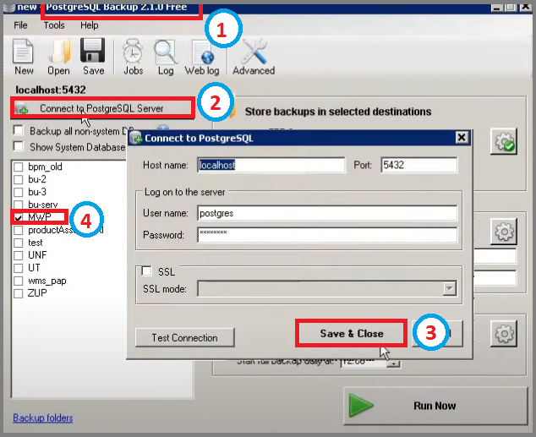Click Connect to PostgreSQL Server button
This screenshot has width=536, height=437.
click(102, 108)
